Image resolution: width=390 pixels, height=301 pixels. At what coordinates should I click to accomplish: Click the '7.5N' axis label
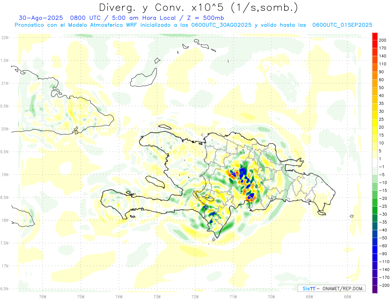[5, 243]
